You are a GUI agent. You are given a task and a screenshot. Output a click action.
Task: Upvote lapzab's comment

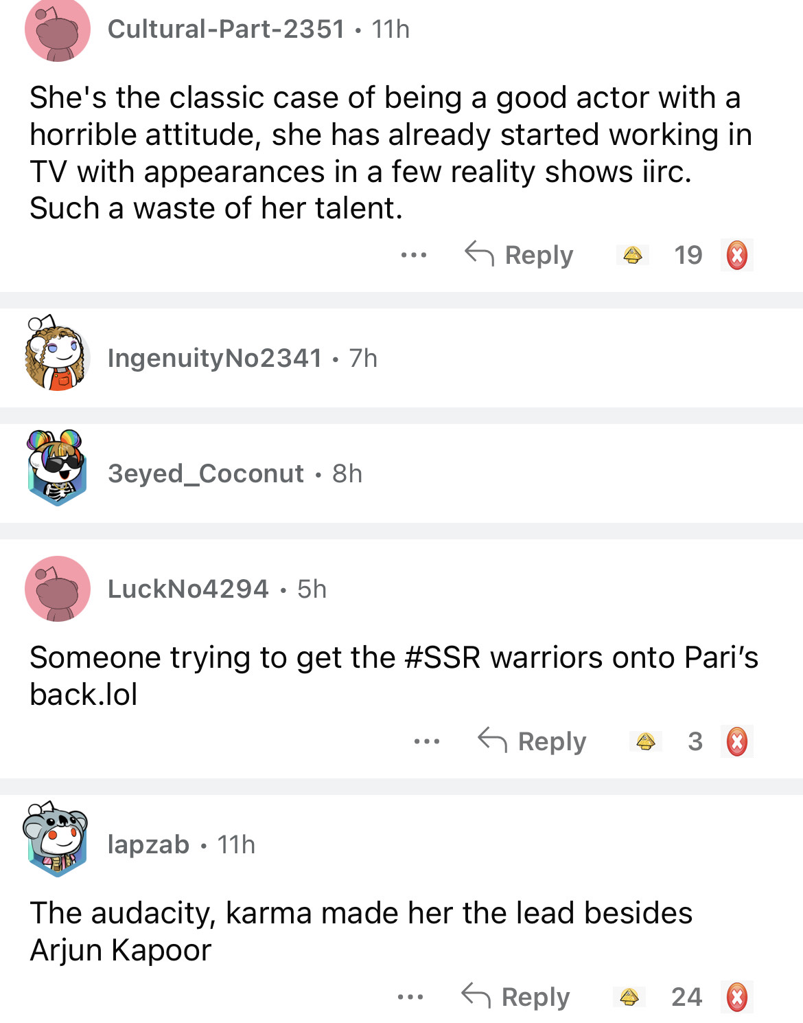(x=629, y=997)
